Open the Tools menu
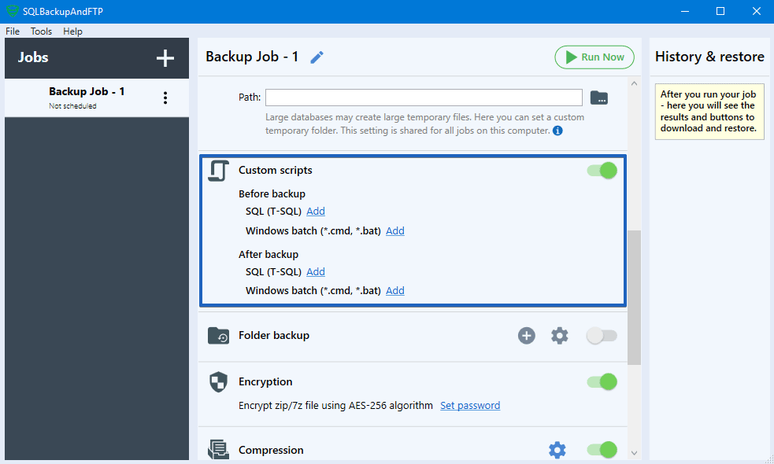The height and width of the screenshot is (464, 774). 41,31
